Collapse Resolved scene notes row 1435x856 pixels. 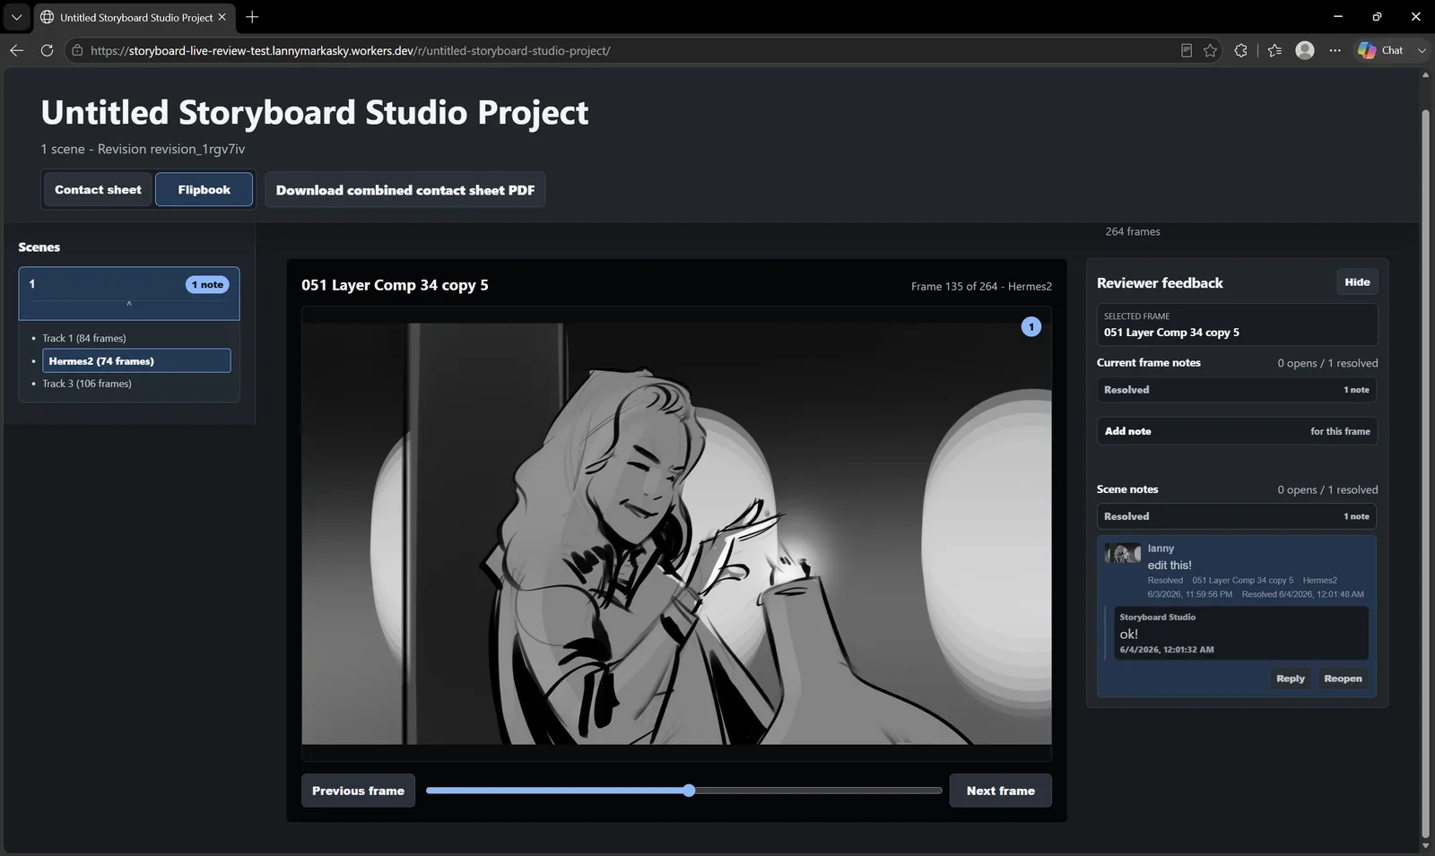[x=1237, y=516]
